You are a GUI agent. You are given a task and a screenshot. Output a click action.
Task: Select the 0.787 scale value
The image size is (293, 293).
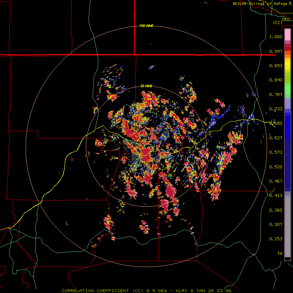pyautogui.click(x=276, y=94)
